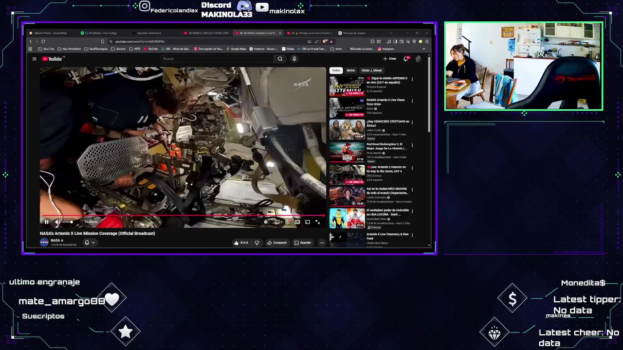Switch to Vintage Soul-Funk Grooves tab

(x=309, y=33)
